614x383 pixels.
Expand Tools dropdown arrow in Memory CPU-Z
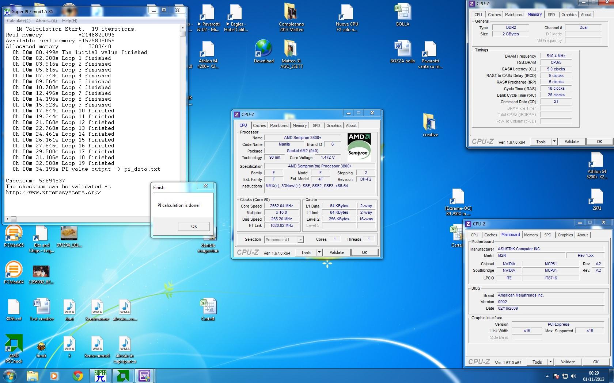tap(554, 142)
